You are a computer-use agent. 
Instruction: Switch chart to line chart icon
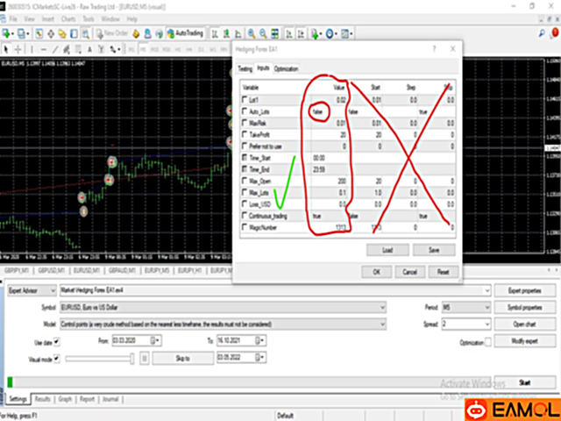[238, 33]
